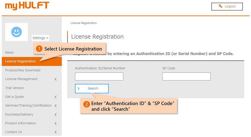Expand the Contact Us chevron
The width and height of the screenshot is (251, 137).
click(x=56, y=132)
